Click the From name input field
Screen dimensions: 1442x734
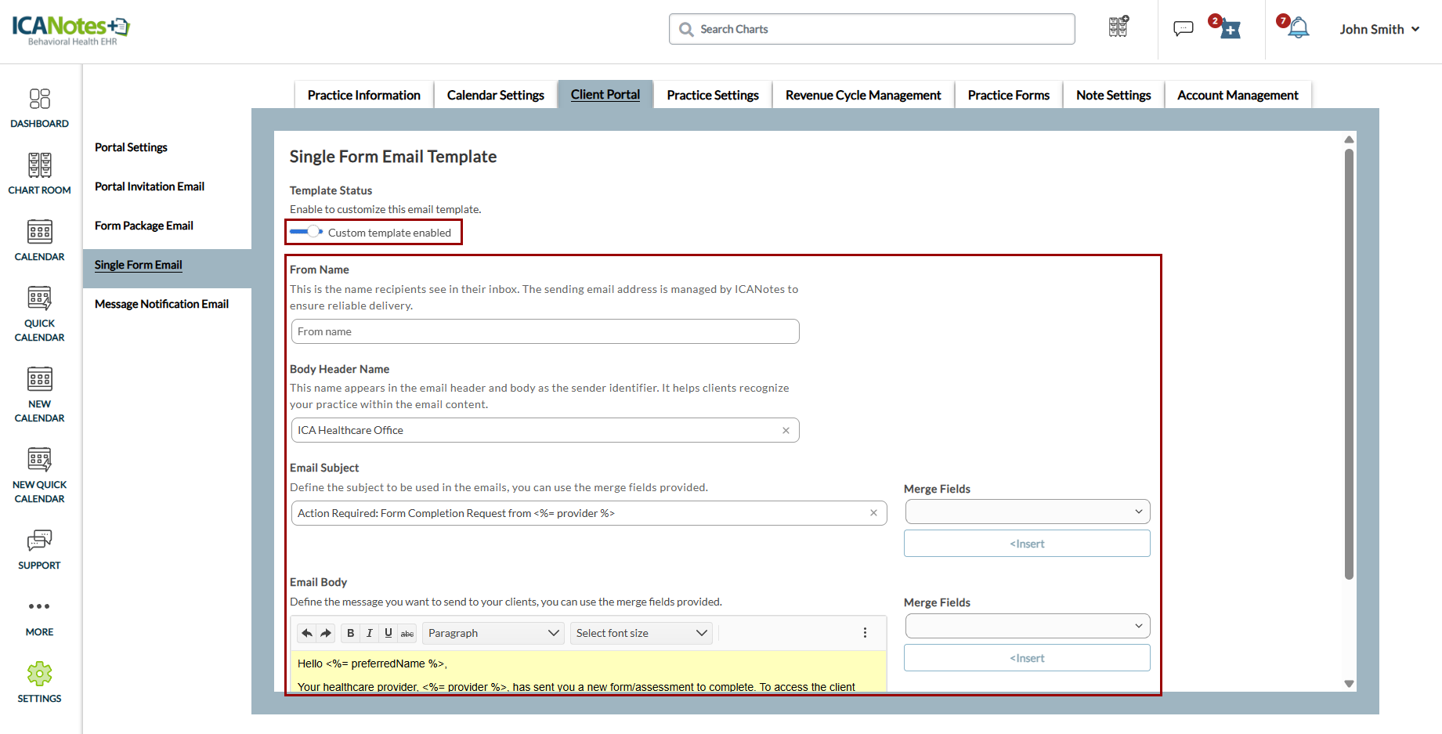tap(545, 331)
